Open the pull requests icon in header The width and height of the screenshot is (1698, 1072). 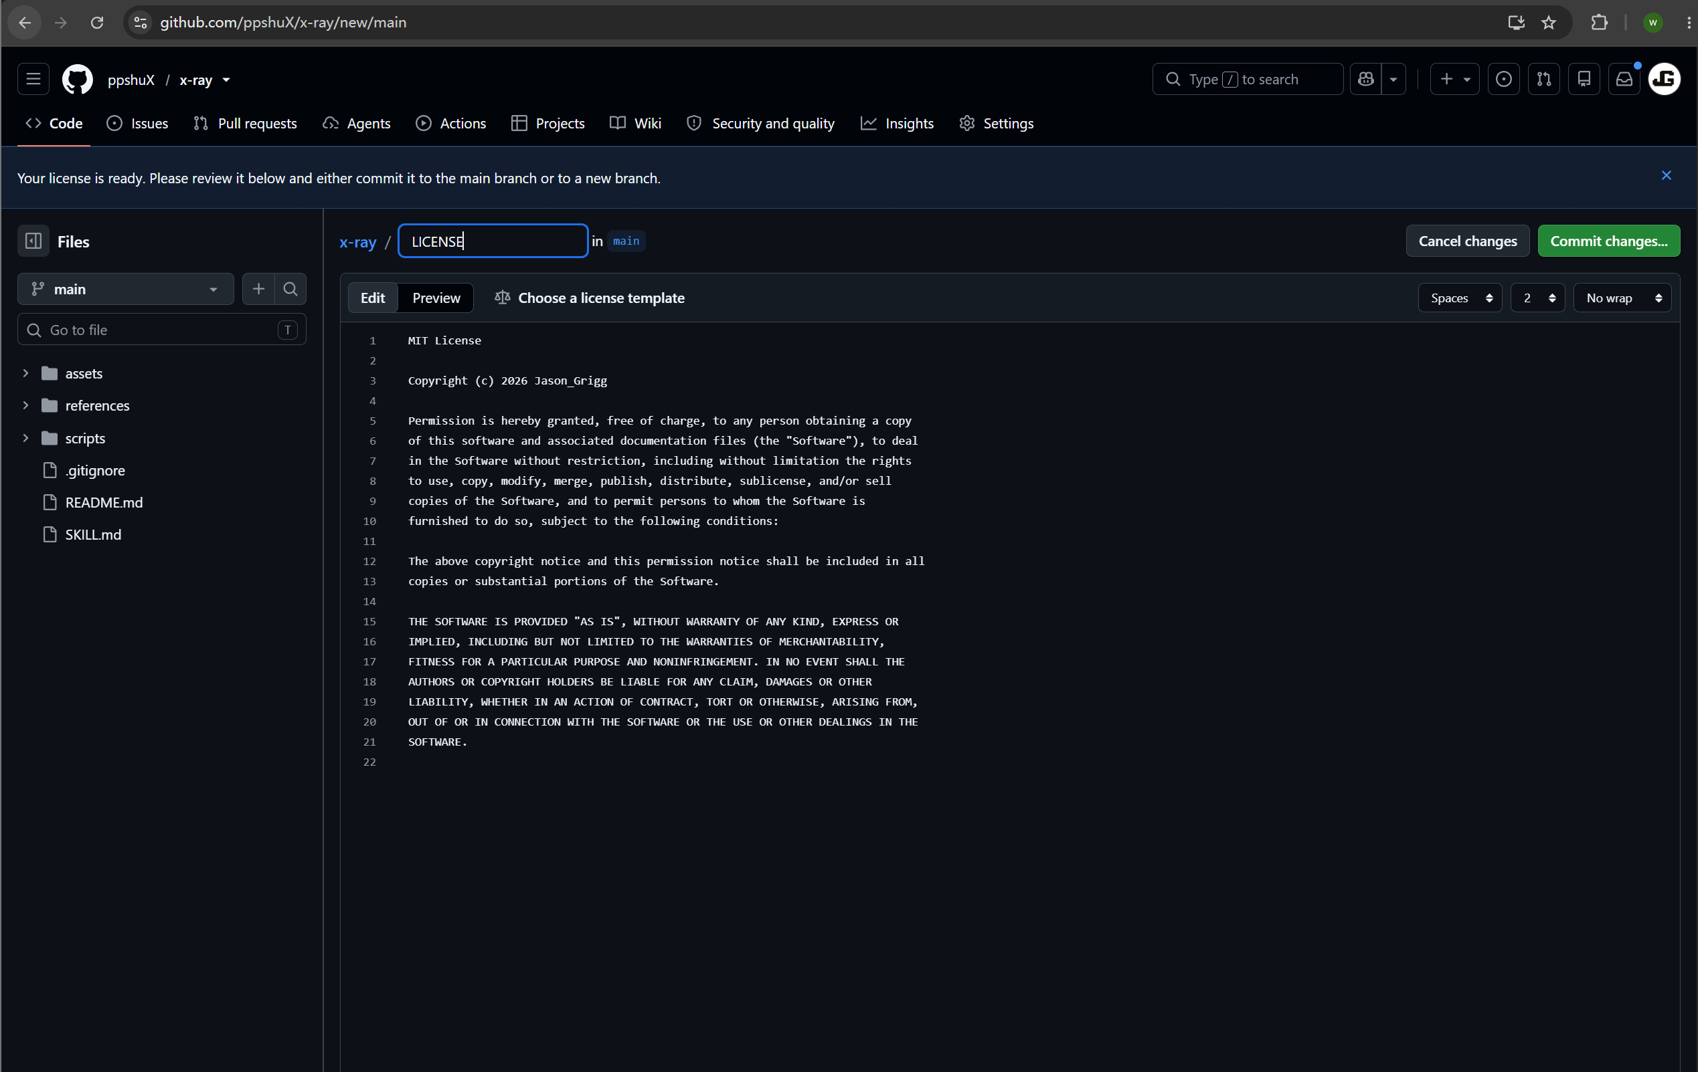coord(1543,79)
